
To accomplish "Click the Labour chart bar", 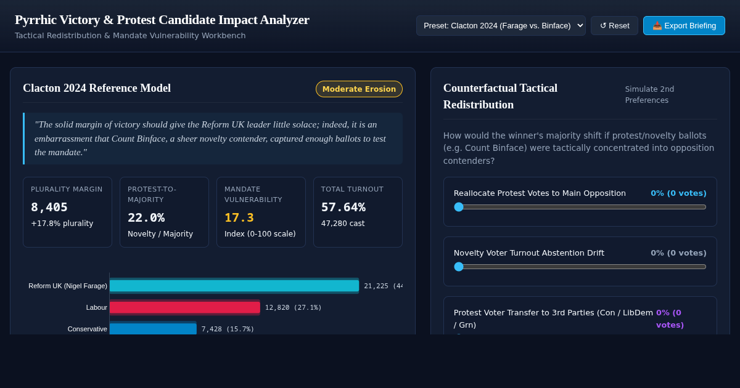I will [x=185, y=307].
